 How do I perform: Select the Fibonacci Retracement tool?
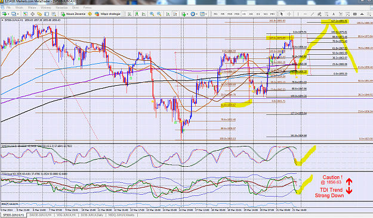pos(326,14)
